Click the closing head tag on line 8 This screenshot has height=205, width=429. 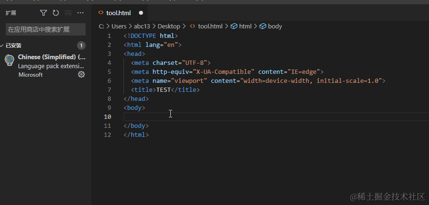pos(136,99)
